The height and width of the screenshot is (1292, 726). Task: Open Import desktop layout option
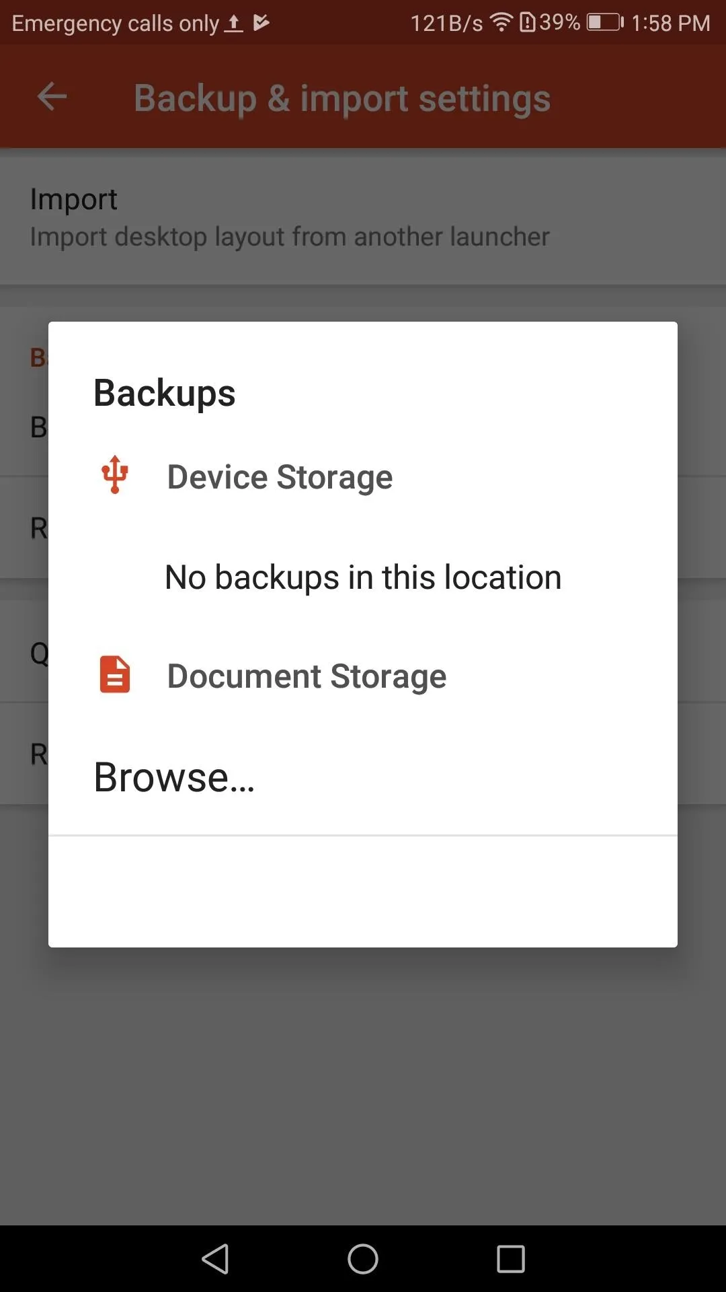click(363, 217)
